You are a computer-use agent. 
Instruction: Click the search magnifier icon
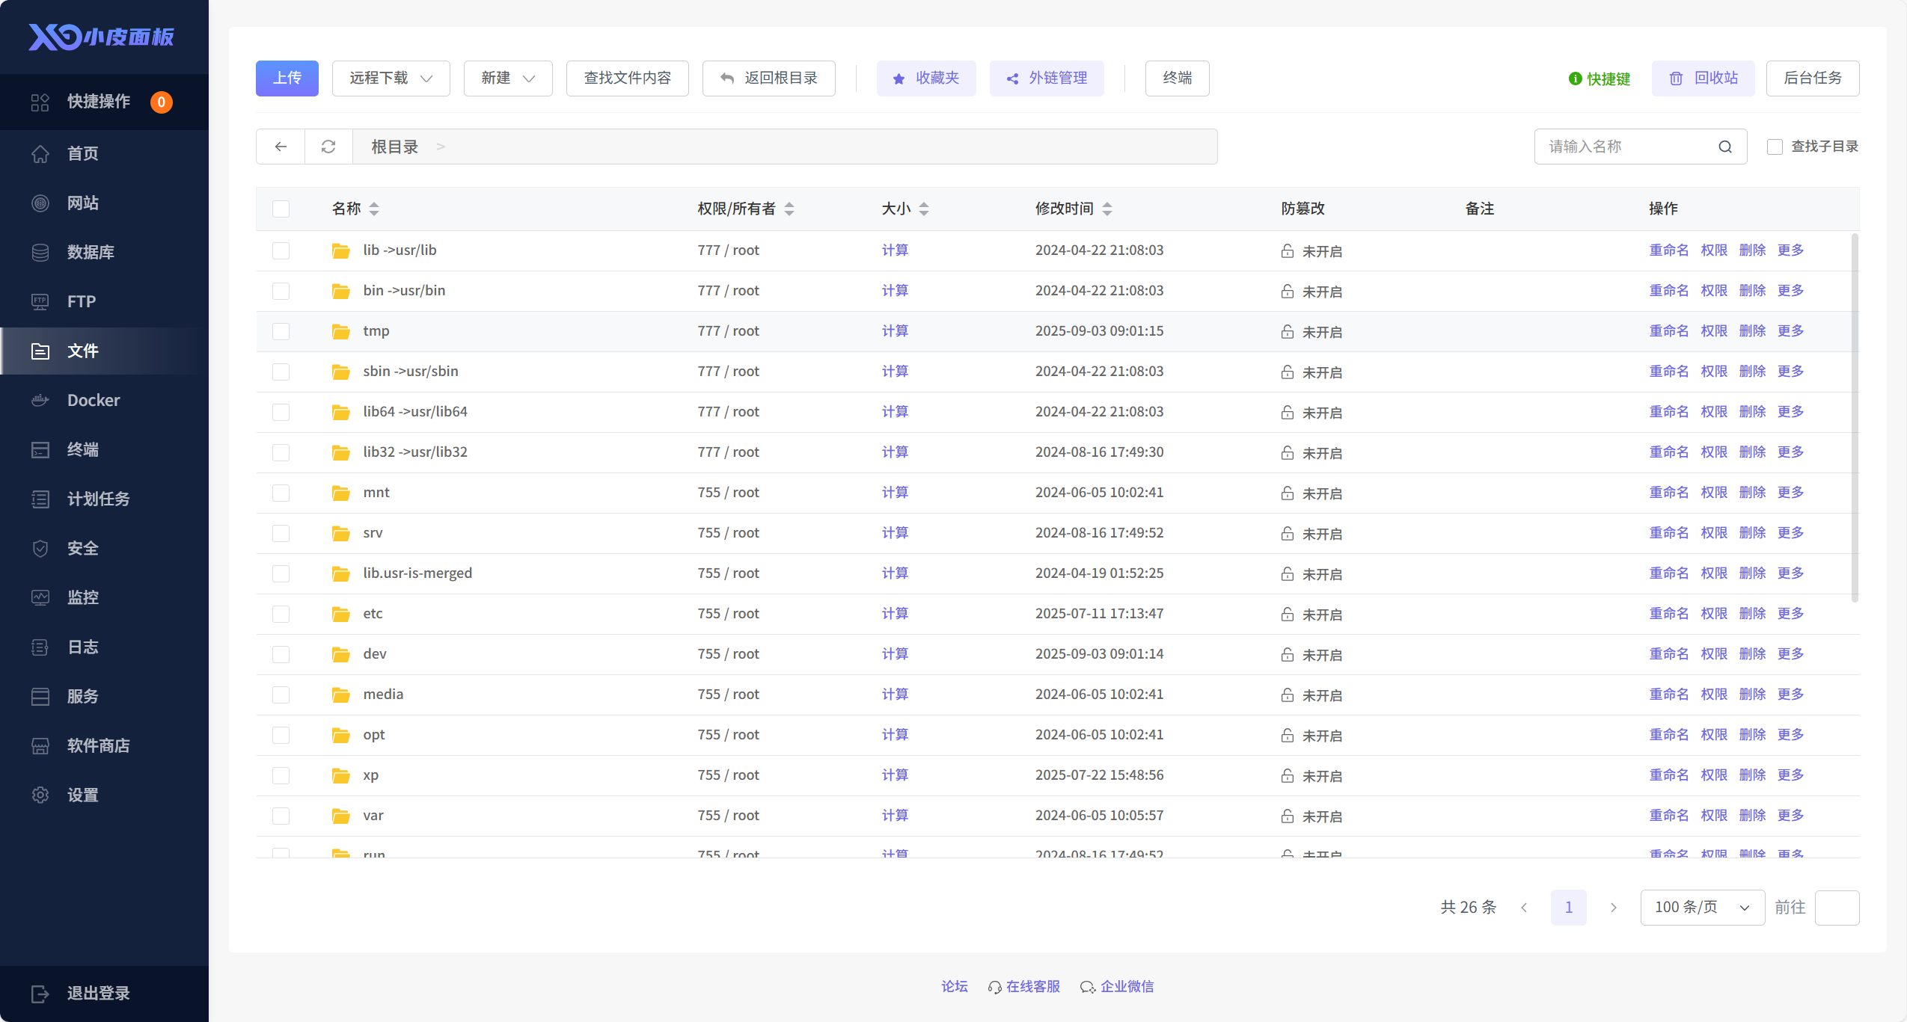(1724, 147)
